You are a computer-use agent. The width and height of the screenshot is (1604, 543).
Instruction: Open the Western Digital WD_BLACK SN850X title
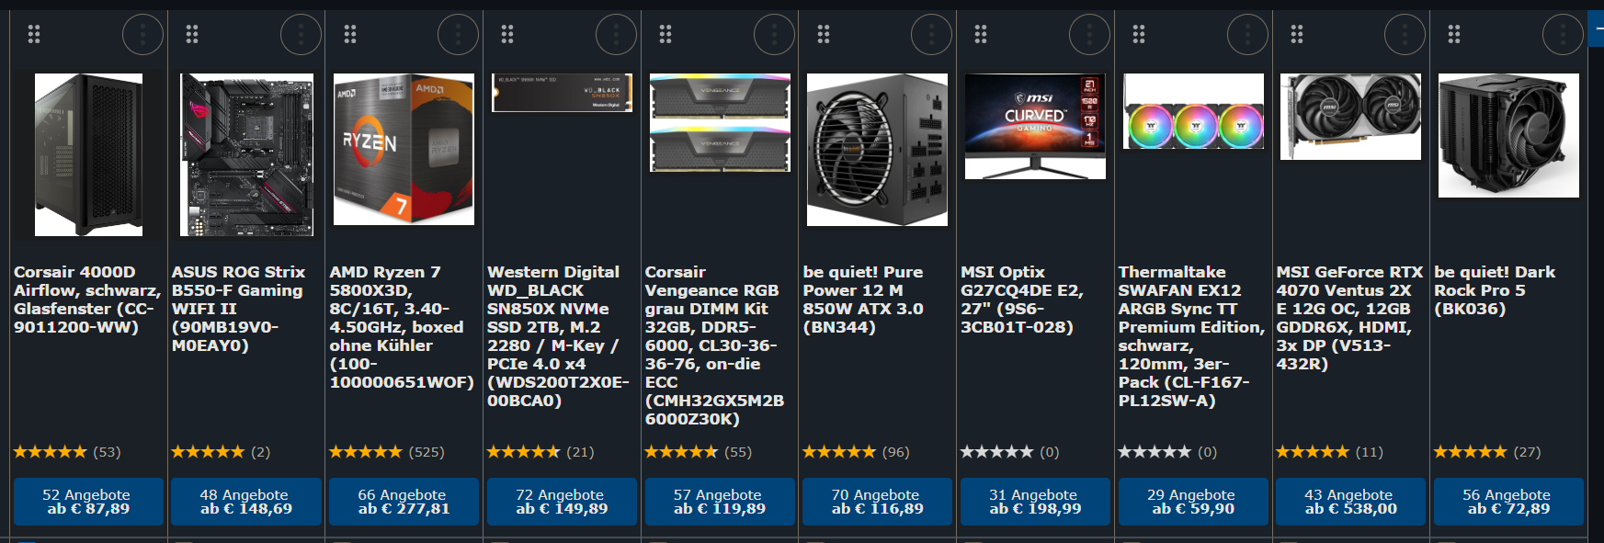coord(558,336)
